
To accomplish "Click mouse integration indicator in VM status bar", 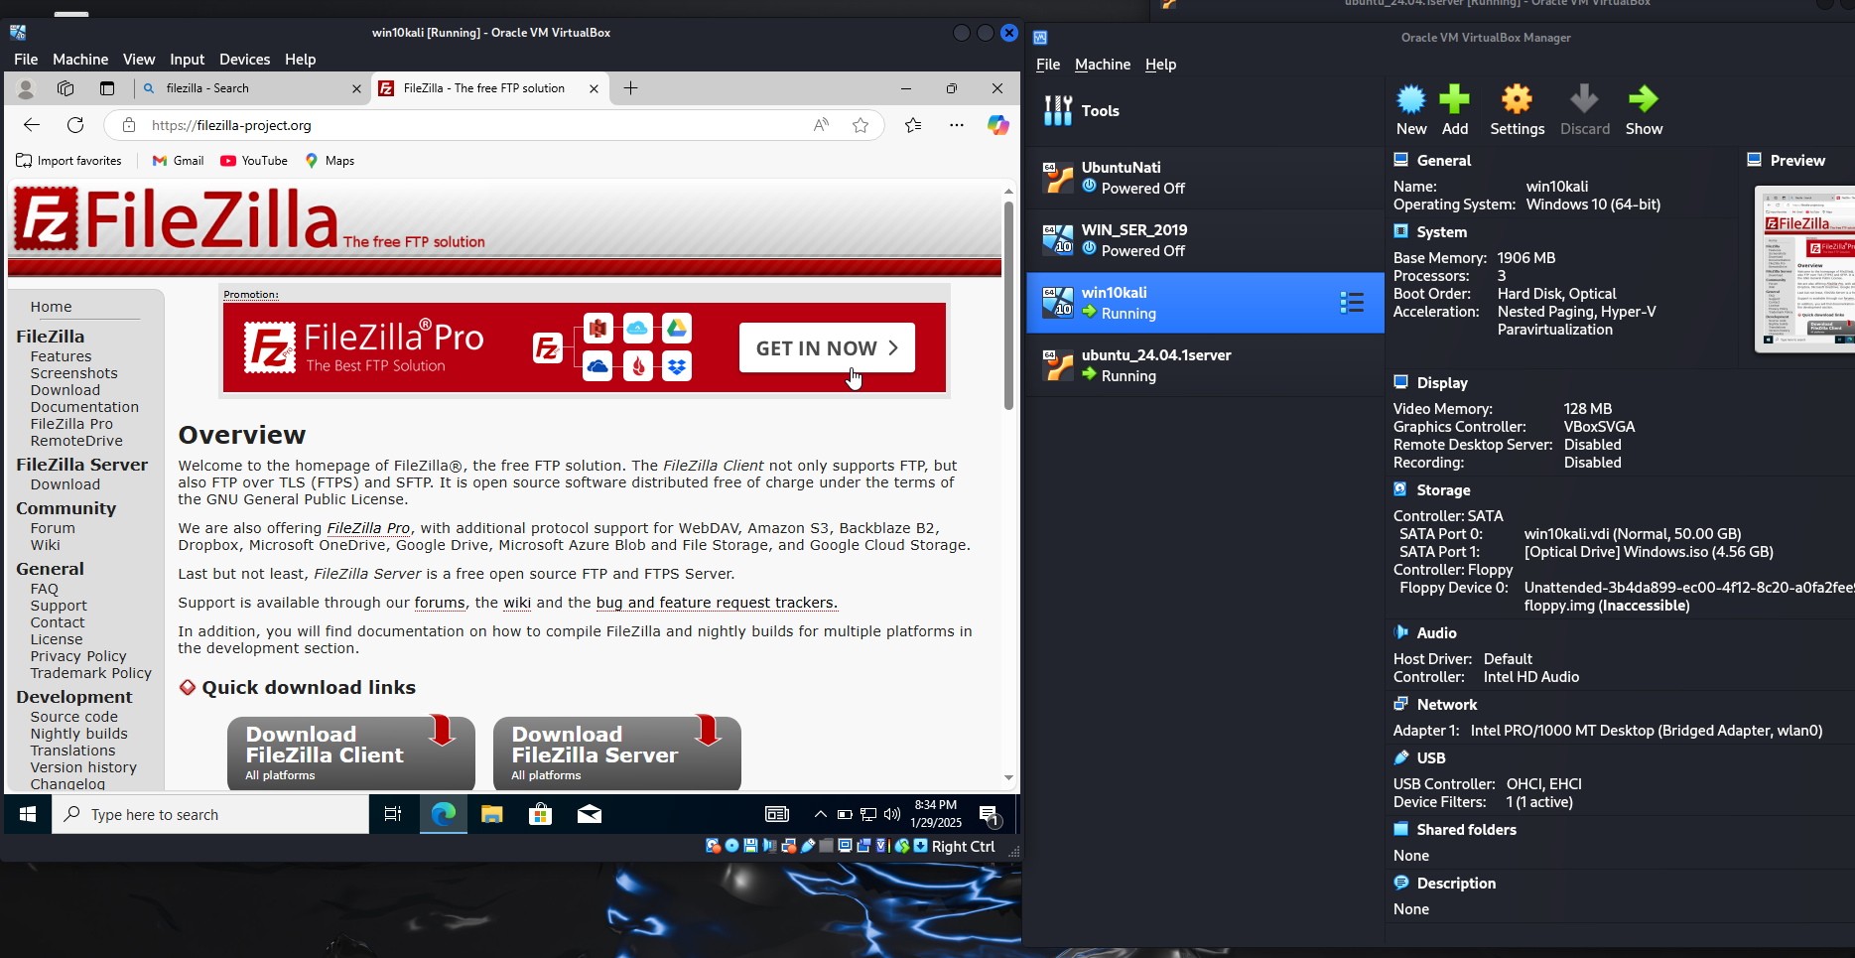I will point(901,846).
